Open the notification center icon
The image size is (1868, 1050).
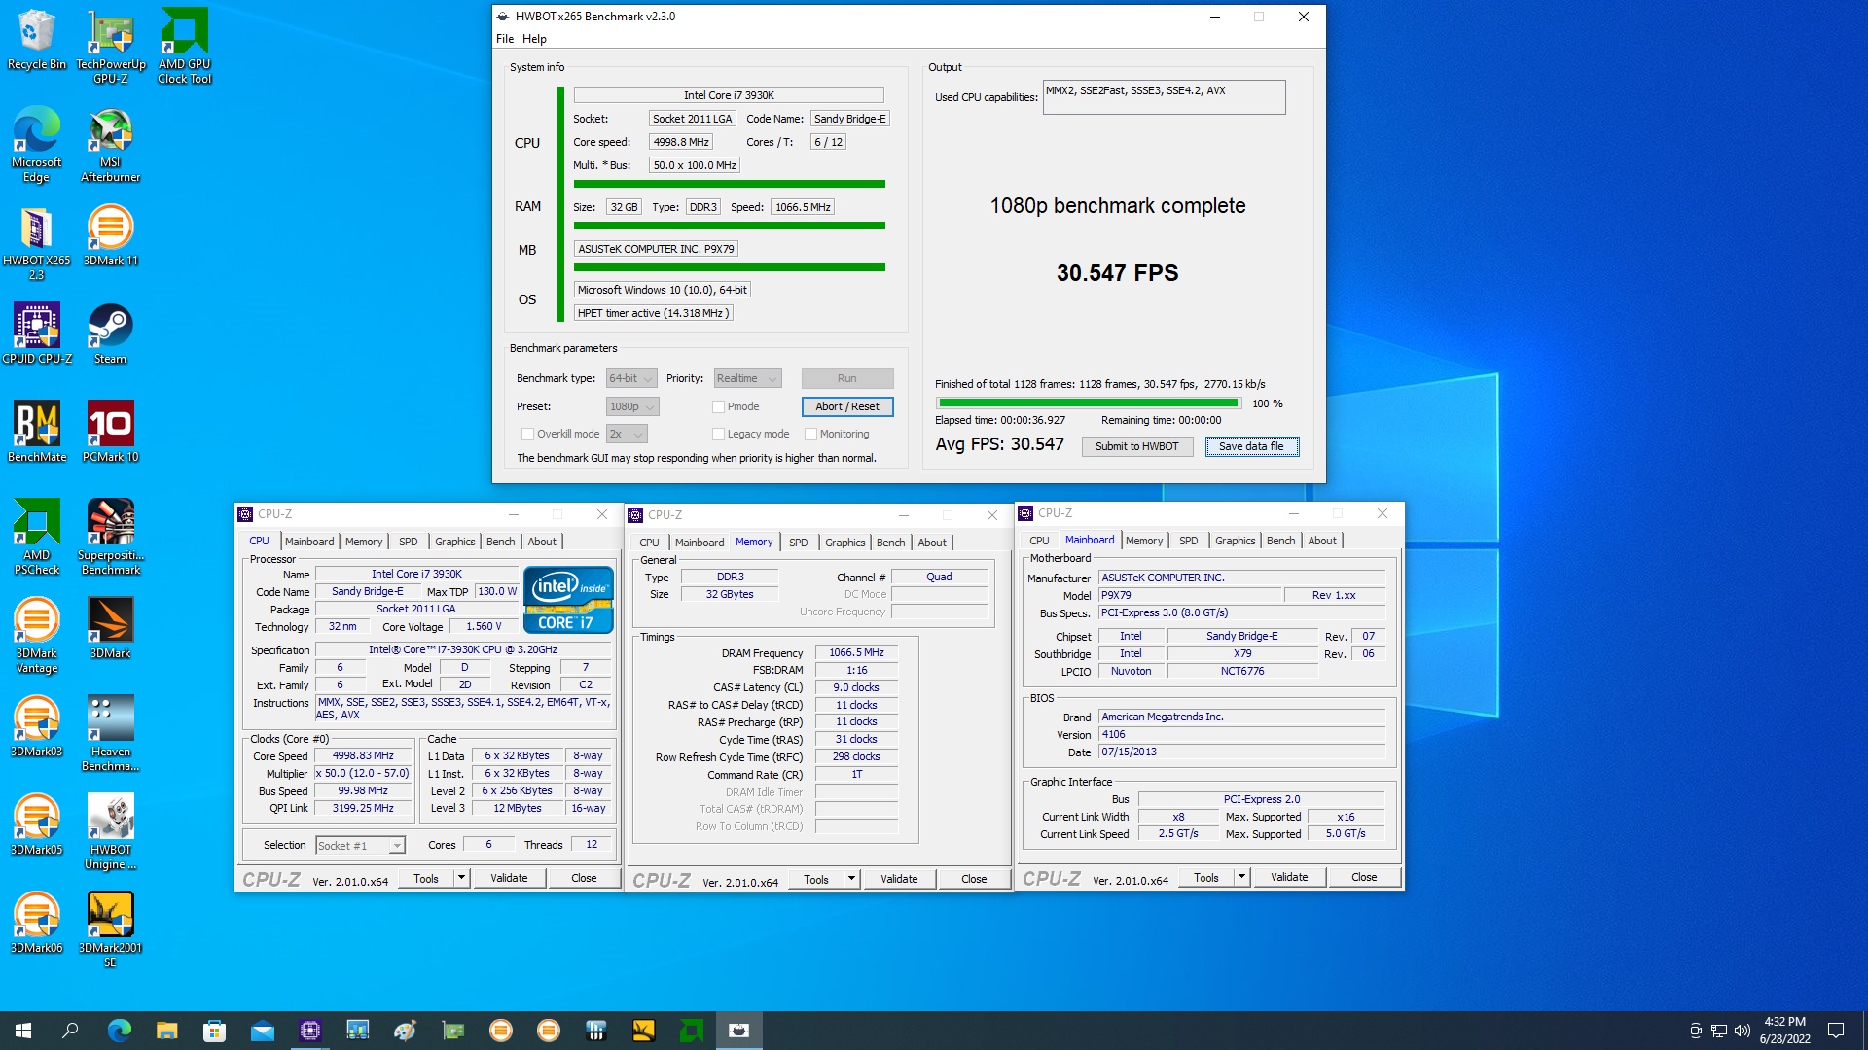[x=1836, y=1031]
